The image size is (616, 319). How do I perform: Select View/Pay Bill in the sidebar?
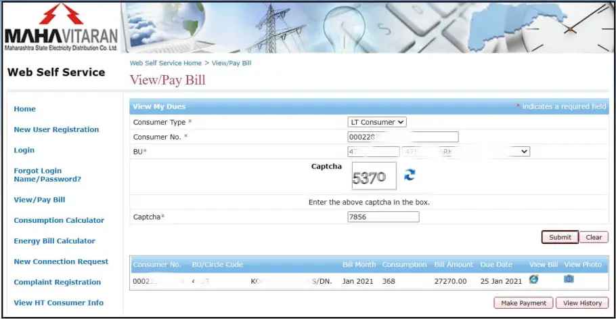click(39, 200)
